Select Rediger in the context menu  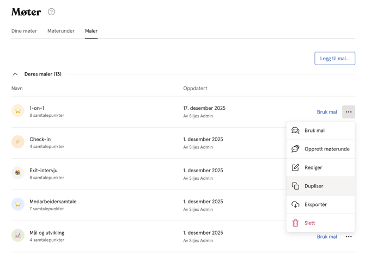coord(320,167)
